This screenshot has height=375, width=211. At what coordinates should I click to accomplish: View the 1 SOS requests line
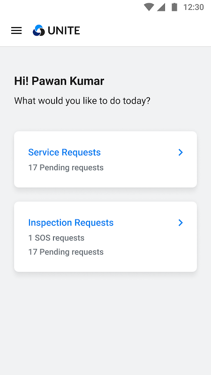pos(56,238)
